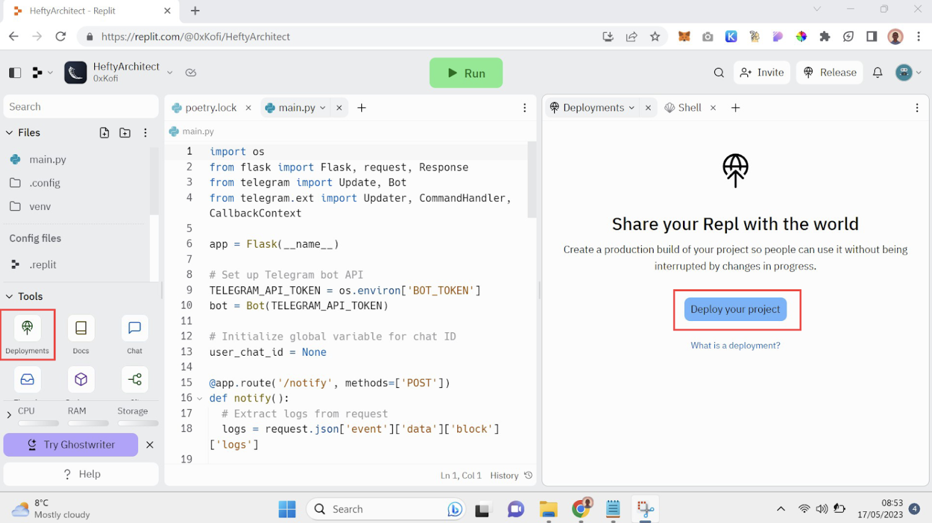This screenshot has height=523, width=932.
Task: Collapse the Files section
Action: tap(9, 133)
